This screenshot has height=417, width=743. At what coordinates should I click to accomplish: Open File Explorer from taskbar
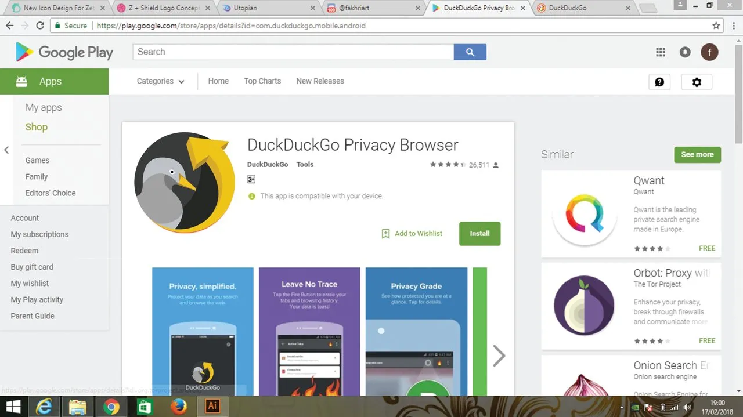point(78,407)
